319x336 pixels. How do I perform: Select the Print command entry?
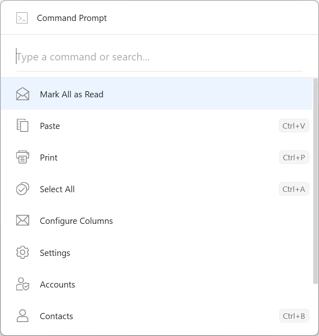click(x=156, y=157)
